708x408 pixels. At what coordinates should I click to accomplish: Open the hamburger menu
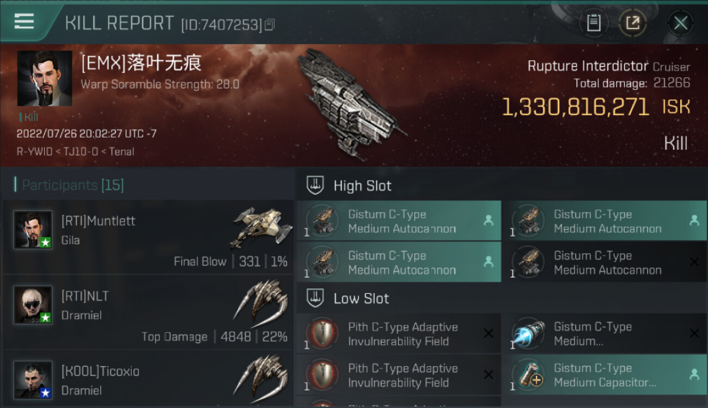pos(25,22)
